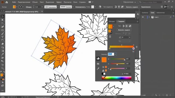
Task: Click the recolor artwork globe icon
Action: click(100, 7)
